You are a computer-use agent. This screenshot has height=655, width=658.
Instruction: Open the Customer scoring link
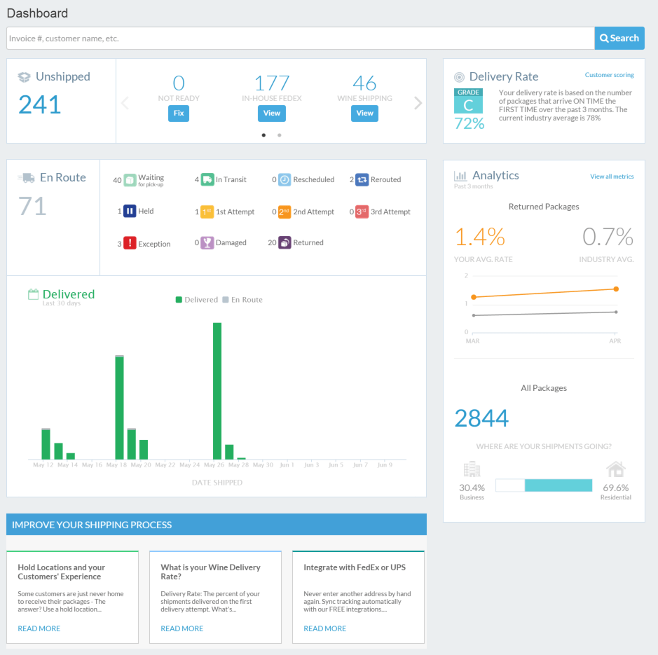coord(609,75)
